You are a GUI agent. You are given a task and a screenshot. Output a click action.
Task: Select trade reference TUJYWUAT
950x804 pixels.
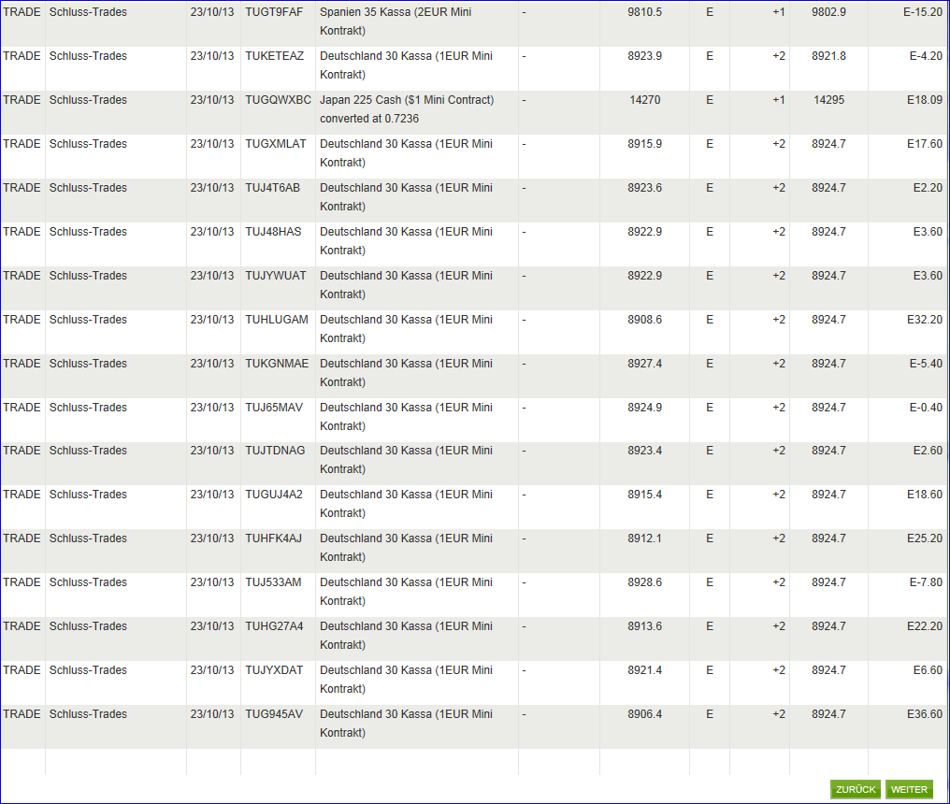[x=276, y=276]
